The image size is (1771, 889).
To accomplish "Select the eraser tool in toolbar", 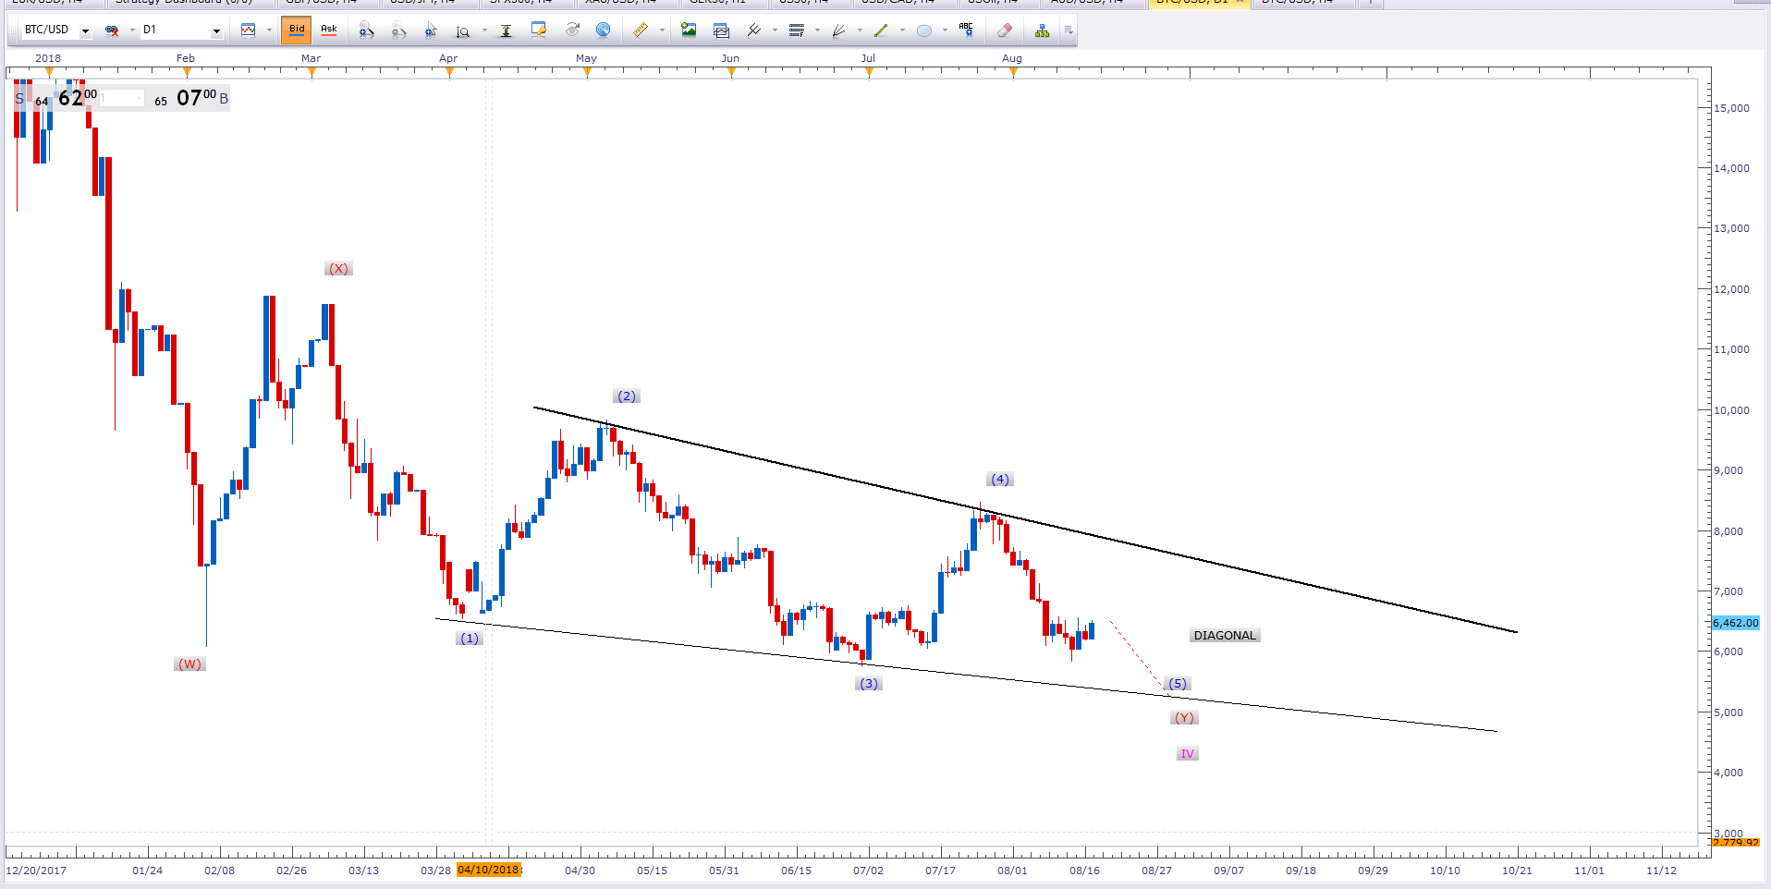I will [x=1005, y=30].
